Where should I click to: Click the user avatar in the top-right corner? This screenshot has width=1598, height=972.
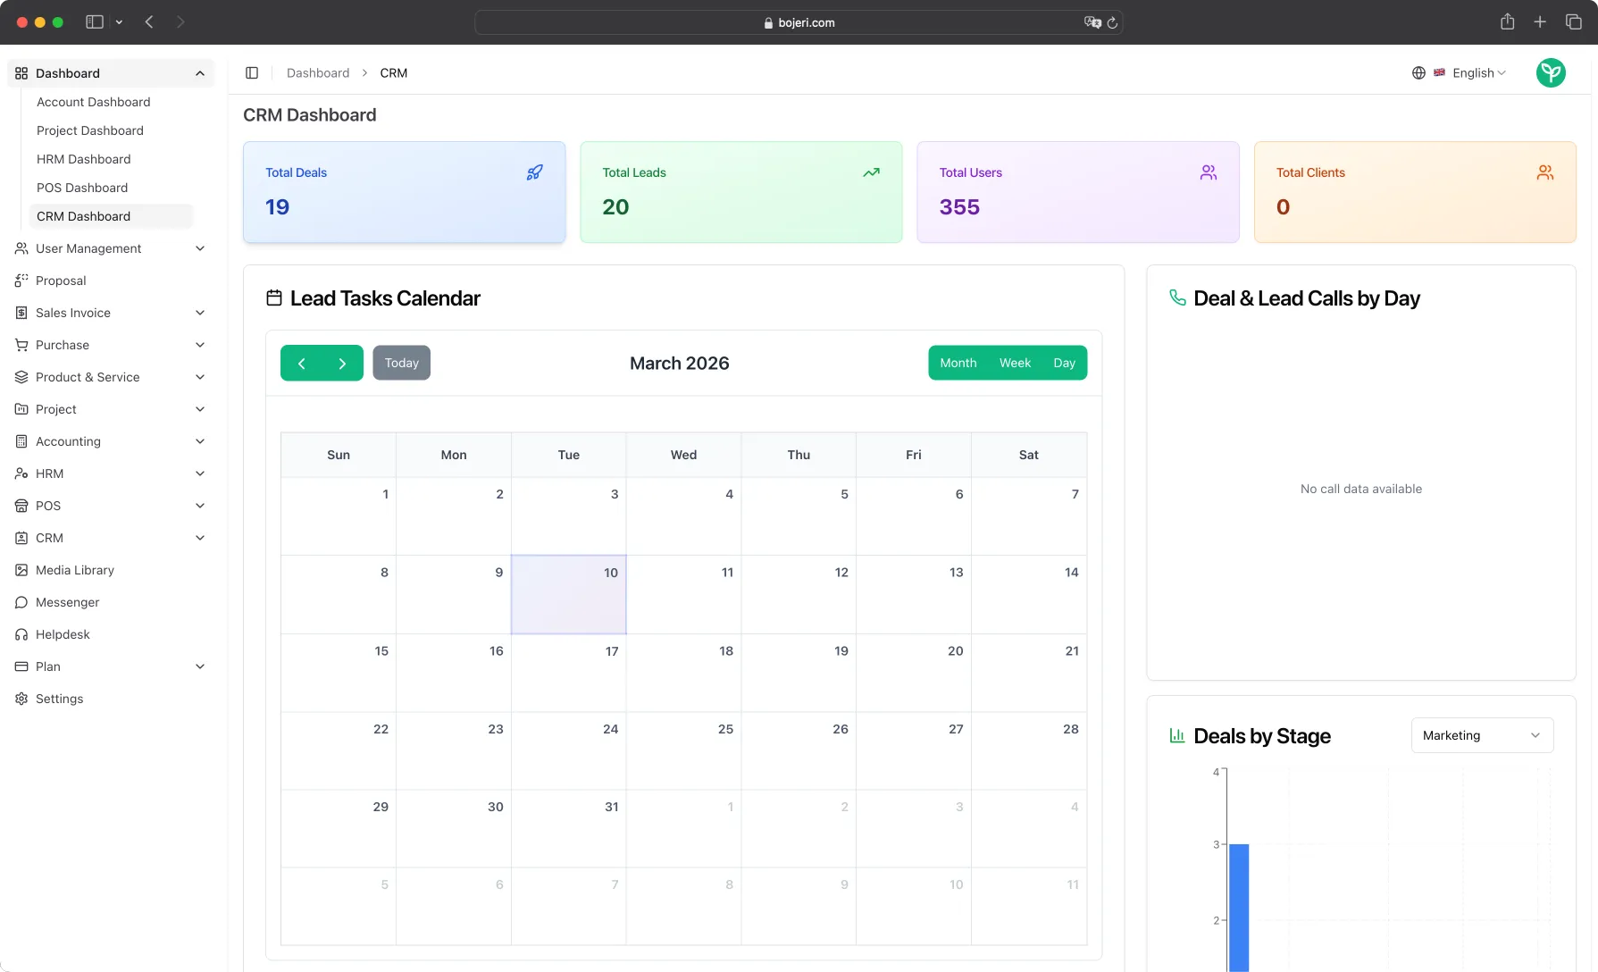1552,72
